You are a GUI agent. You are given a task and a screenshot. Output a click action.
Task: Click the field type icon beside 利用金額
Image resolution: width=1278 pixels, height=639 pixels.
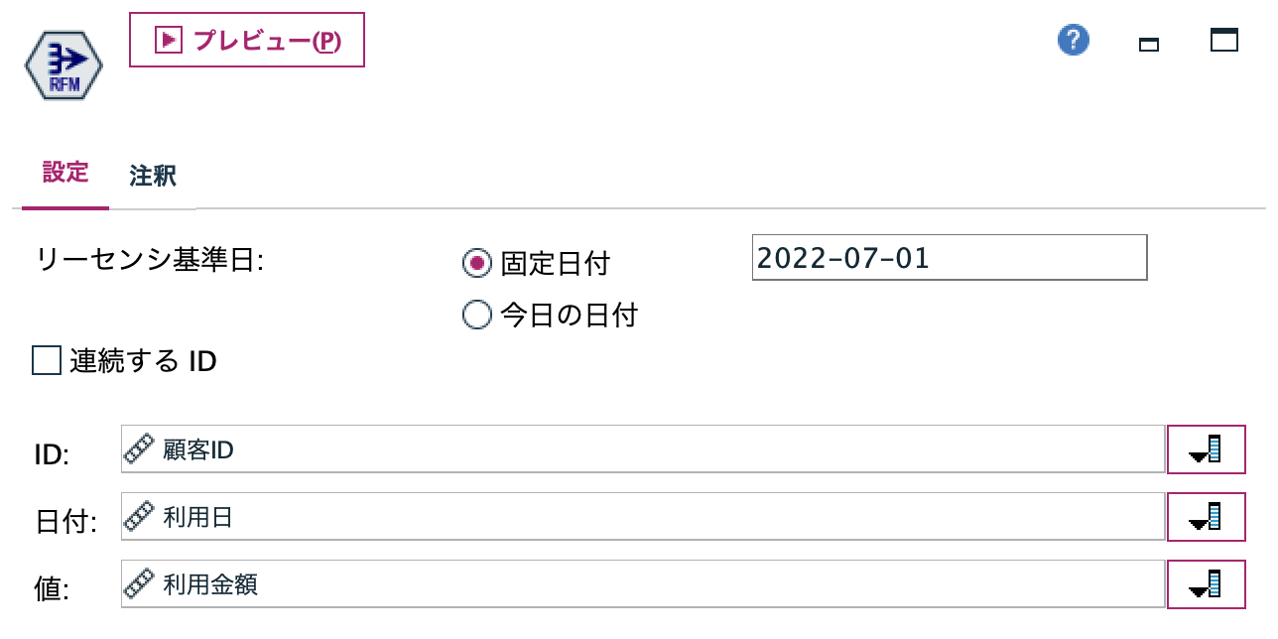[137, 584]
